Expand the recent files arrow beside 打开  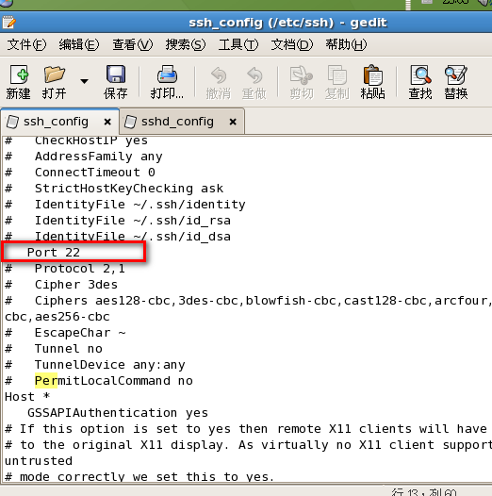[84, 82]
